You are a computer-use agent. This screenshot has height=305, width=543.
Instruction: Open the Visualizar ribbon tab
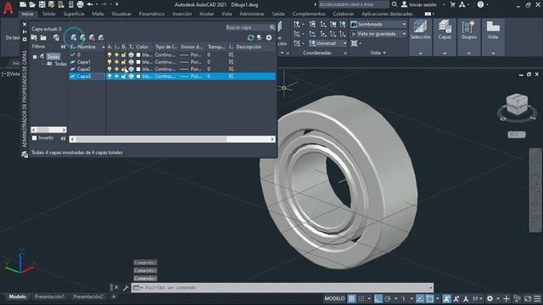tap(121, 14)
